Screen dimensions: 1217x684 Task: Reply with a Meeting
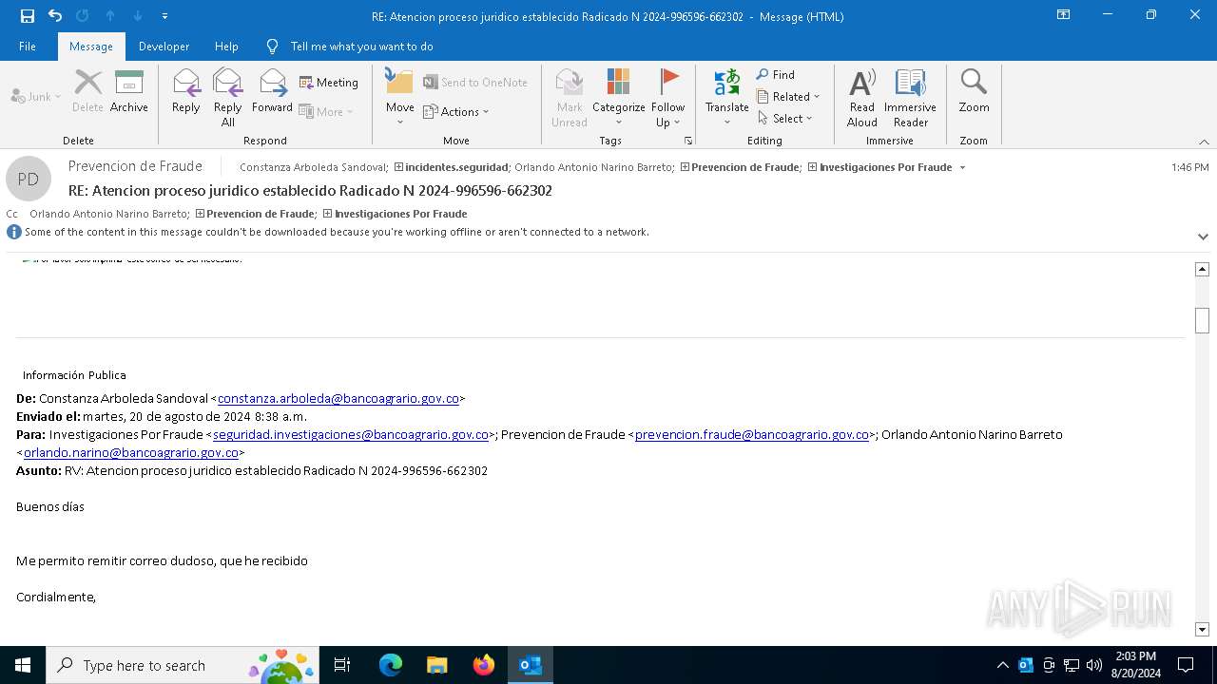pyautogui.click(x=329, y=83)
